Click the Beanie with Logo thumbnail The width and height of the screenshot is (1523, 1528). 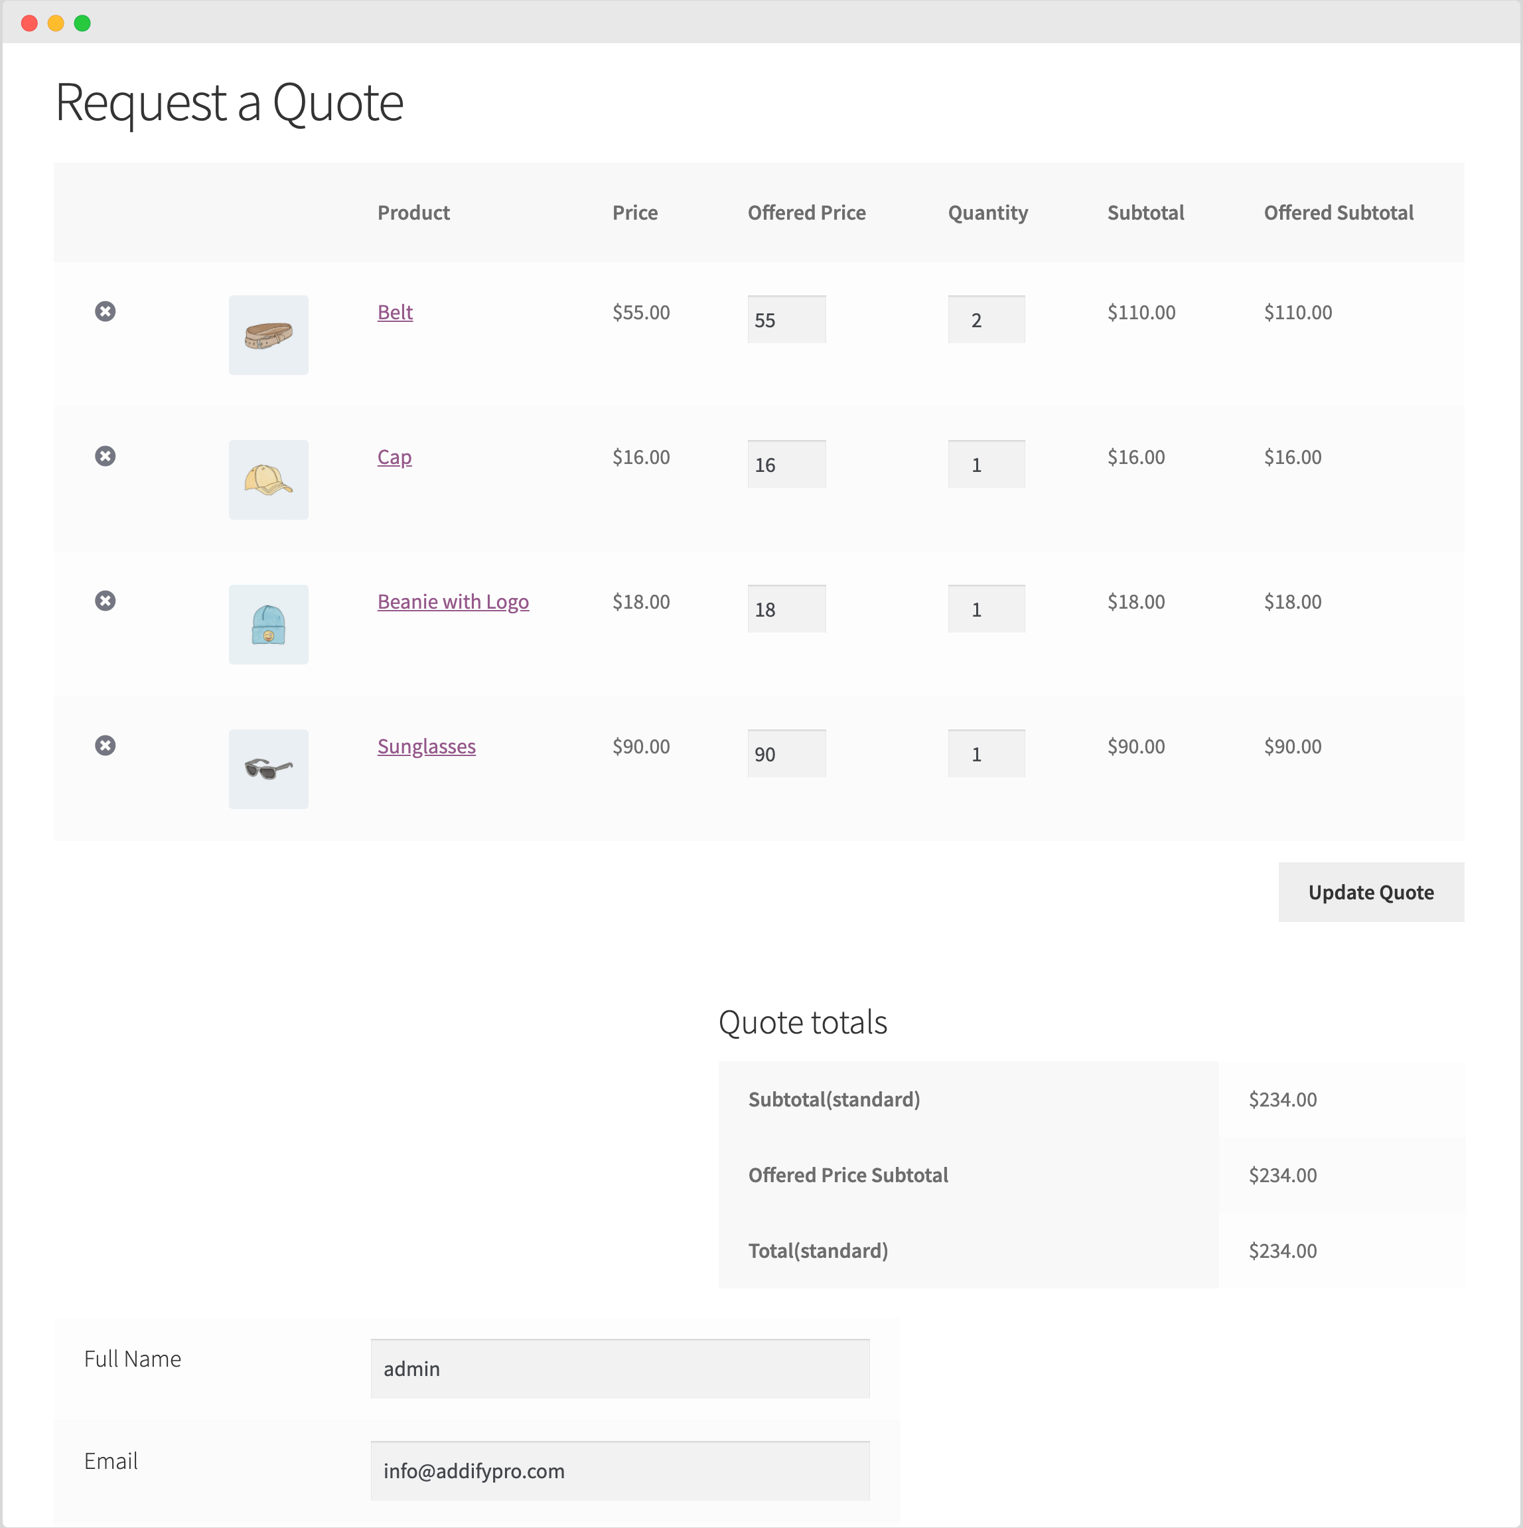click(268, 624)
